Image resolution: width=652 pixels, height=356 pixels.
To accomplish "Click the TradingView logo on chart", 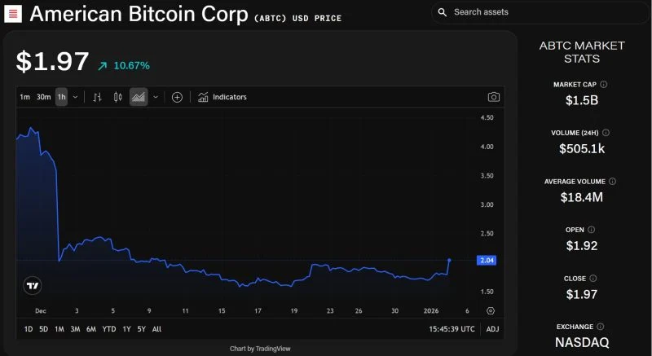I will coord(32,286).
